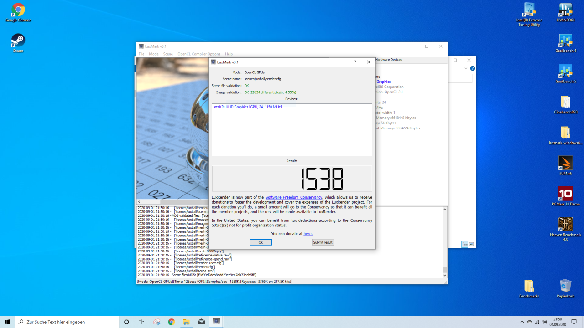This screenshot has width=584, height=328.
Task: Open the Mail app from taskbar
Action: click(x=201, y=322)
